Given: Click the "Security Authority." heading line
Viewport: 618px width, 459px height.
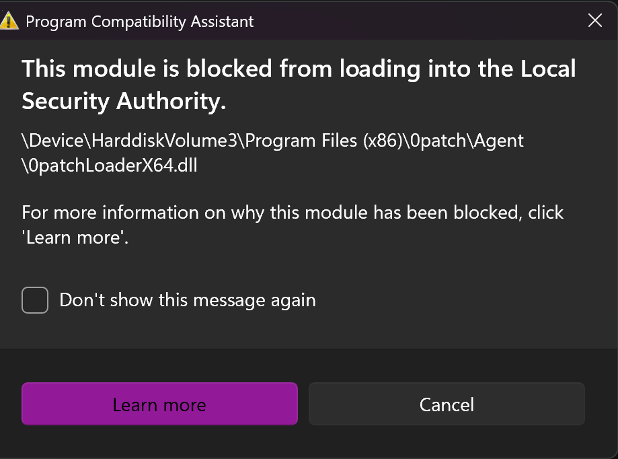Looking at the screenshot, I should pos(124,101).
